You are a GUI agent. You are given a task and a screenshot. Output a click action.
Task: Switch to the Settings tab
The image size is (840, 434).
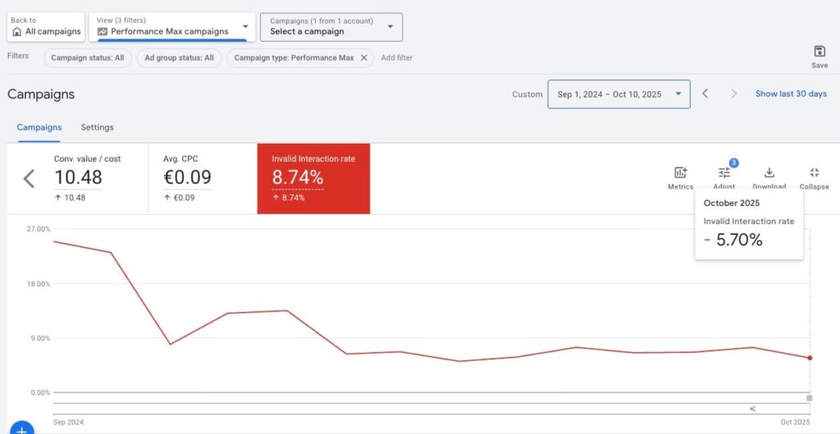[x=97, y=128]
